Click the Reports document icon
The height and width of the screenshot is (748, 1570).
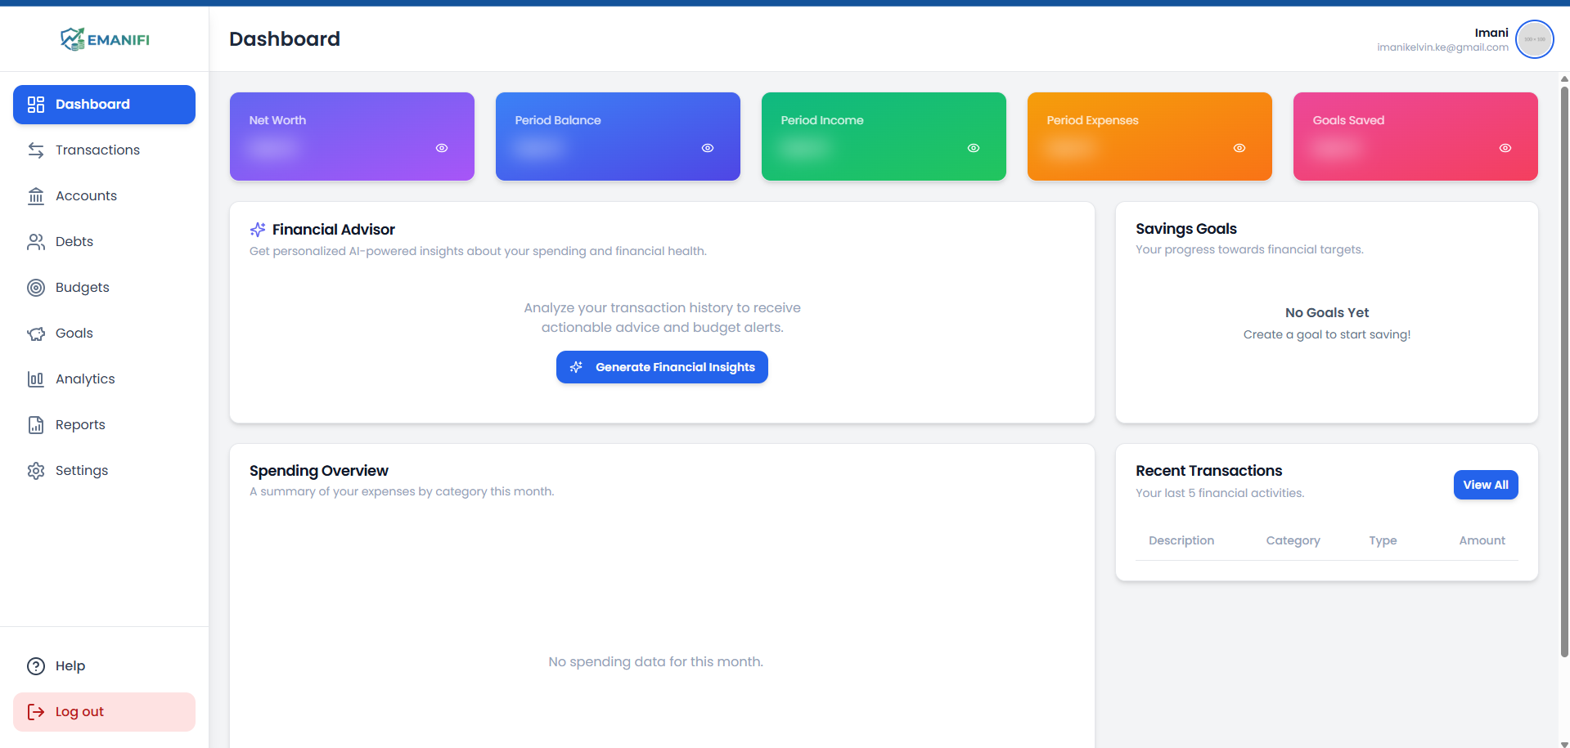tap(35, 424)
